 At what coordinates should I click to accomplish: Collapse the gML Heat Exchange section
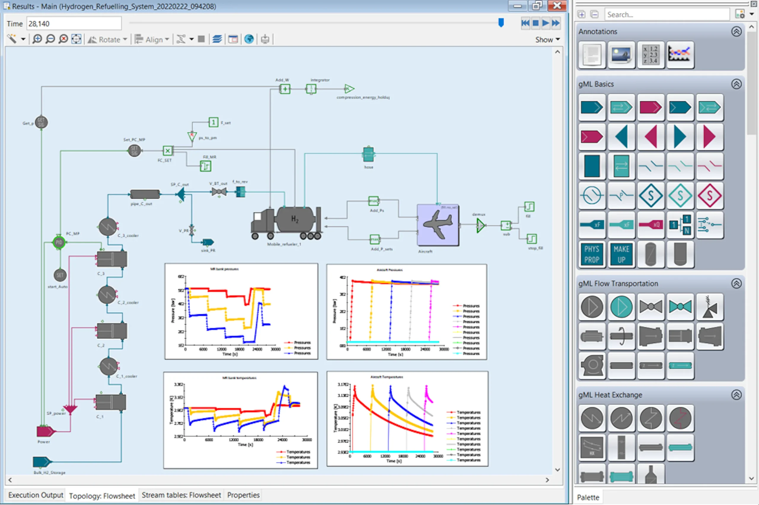(736, 395)
